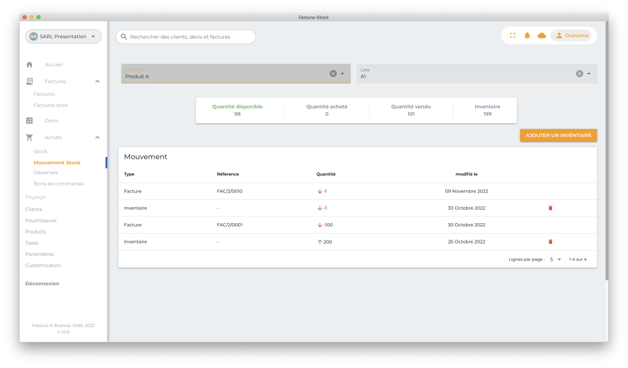Delete the 30 Octobre 2022 Inventaire row
Image resolution: width=628 pixels, height=368 pixels.
coord(550,208)
